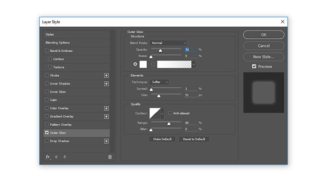
Task: Uncheck the Outer Glow checkbox
Action: (47, 133)
